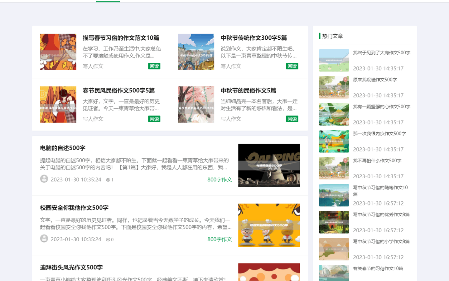The height and width of the screenshot is (281, 449).
Task: Click the 迪拜街头风光作文500字 cover image
Action: [x=269, y=272]
